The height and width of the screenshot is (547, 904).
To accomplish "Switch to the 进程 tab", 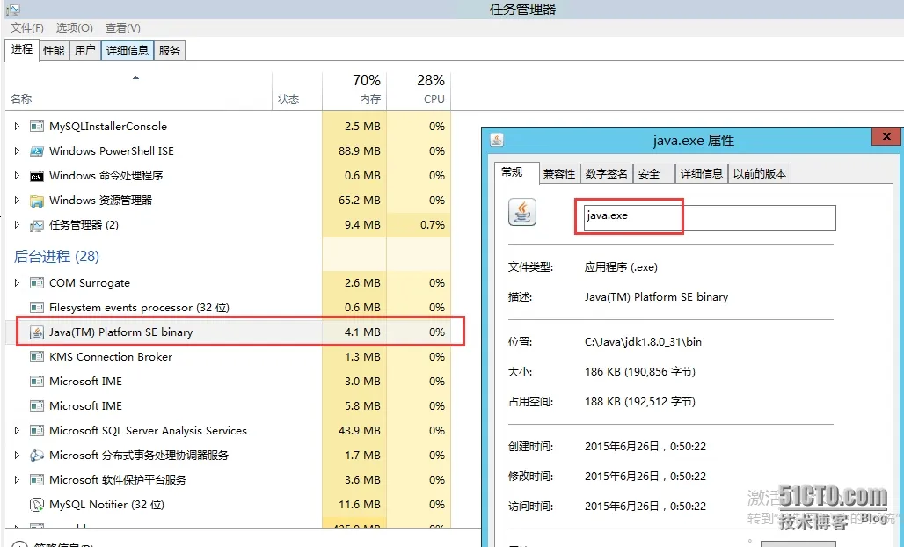I will point(22,49).
